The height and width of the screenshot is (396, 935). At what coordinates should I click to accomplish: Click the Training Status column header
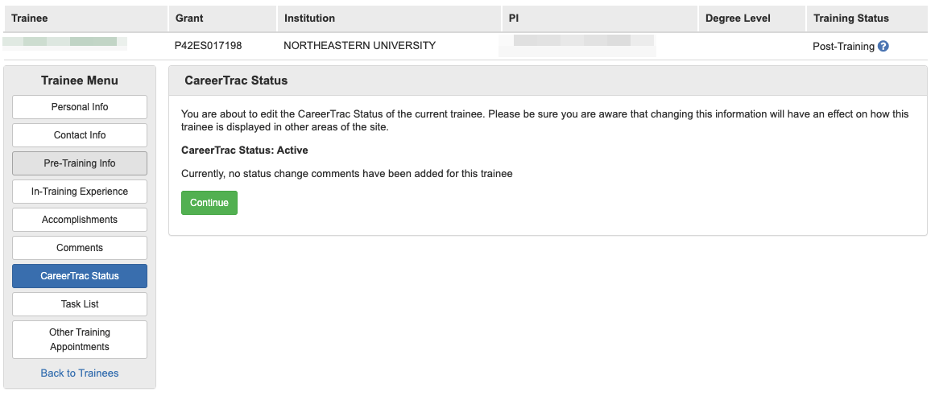point(851,18)
